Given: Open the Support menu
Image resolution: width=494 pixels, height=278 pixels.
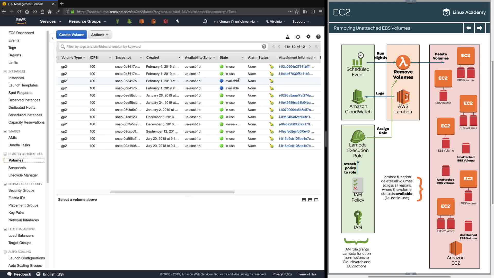Looking at the screenshot, I should pyautogui.click(x=301, y=21).
